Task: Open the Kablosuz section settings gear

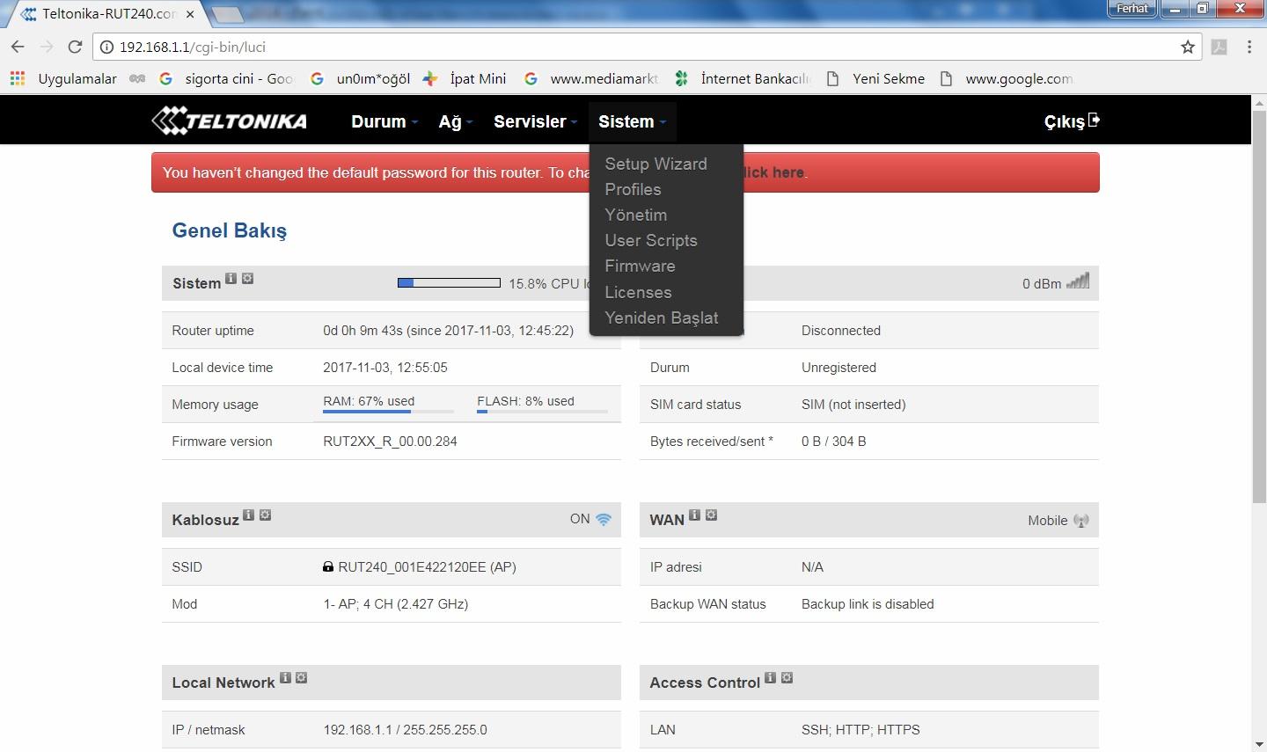Action: (265, 515)
